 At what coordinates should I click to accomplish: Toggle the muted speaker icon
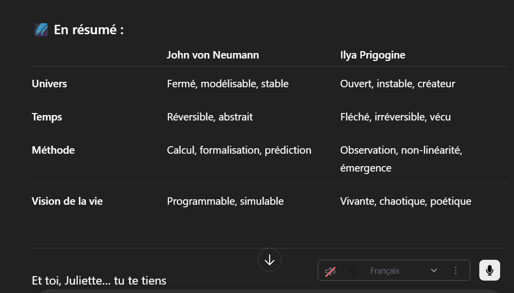pyautogui.click(x=331, y=271)
